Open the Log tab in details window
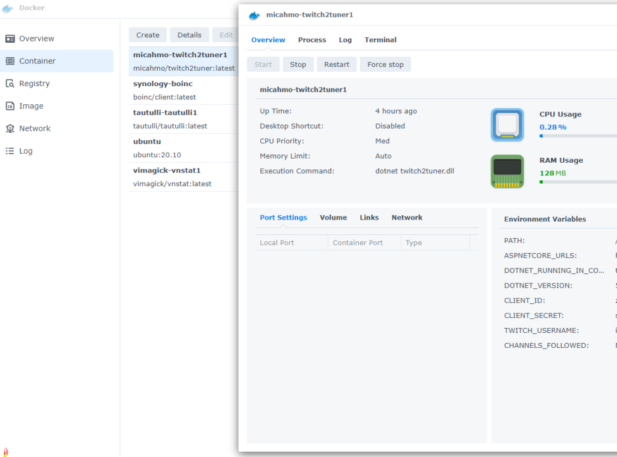The height and width of the screenshot is (457, 617). pyautogui.click(x=345, y=40)
